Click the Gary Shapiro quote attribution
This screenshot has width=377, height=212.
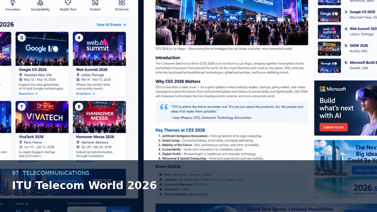[x=211, y=118]
